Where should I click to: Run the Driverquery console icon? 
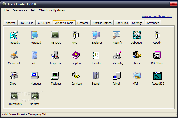point(14,96)
